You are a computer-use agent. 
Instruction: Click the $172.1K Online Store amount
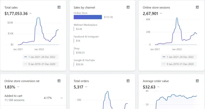pos(109,17)
